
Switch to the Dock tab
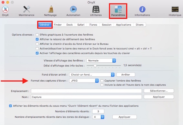(x=69, y=25)
